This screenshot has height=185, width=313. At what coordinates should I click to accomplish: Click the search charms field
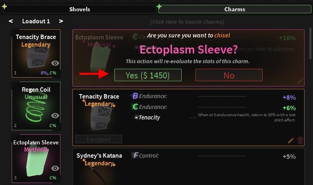[x=187, y=22]
